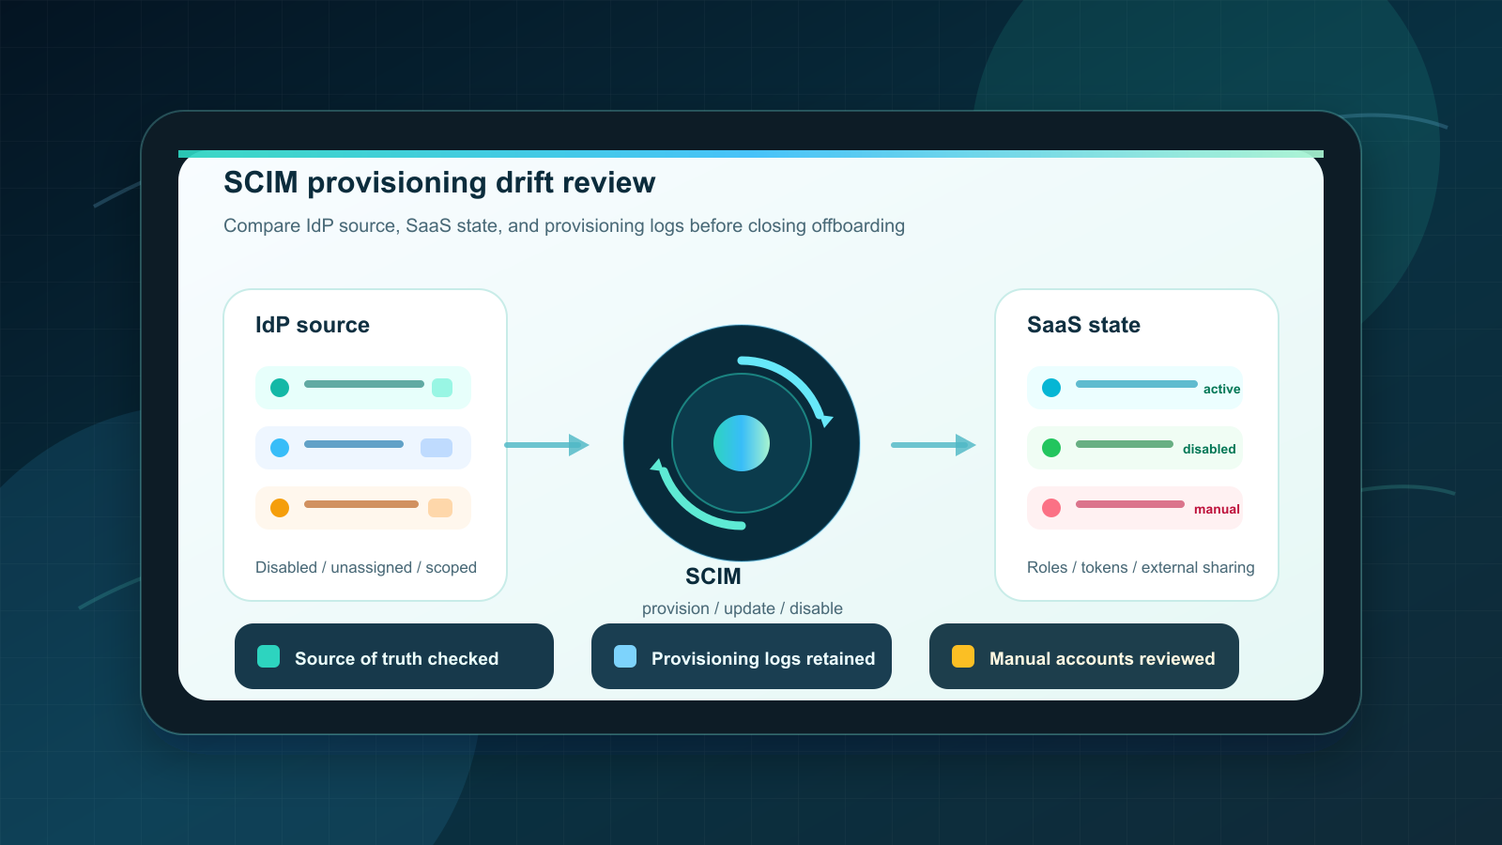Select the manual status label
This screenshot has width=1502, height=845.
[x=1217, y=509]
